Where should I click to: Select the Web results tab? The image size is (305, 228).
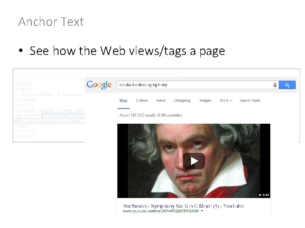[x=123, y=101]
